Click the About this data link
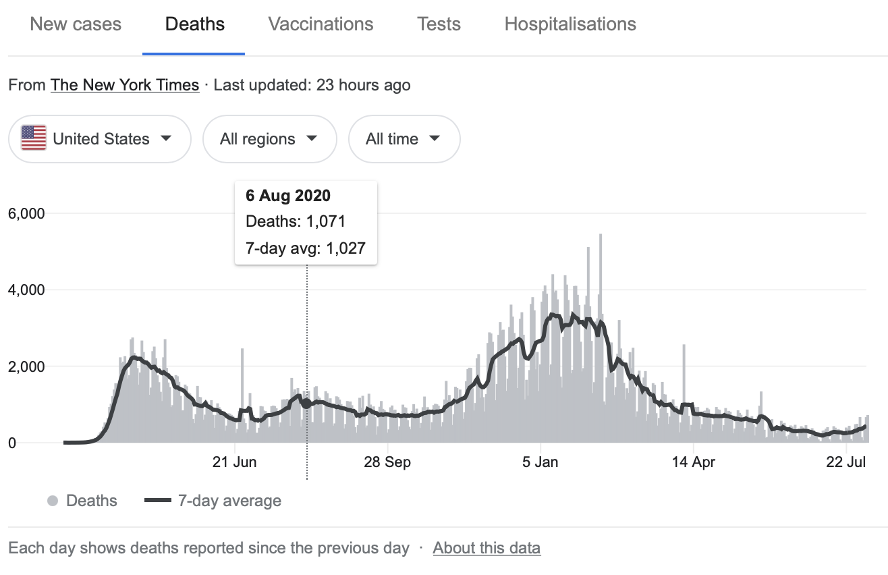This screenshot has height=575, width=888. point(487,547)
